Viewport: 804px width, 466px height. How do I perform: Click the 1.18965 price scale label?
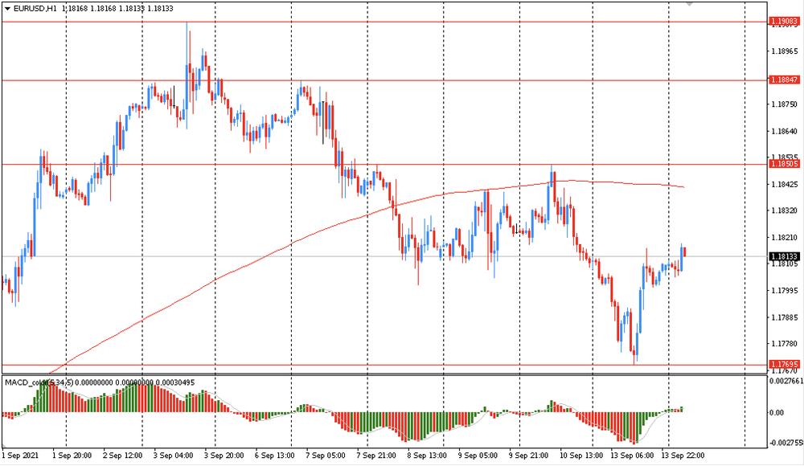785,51
